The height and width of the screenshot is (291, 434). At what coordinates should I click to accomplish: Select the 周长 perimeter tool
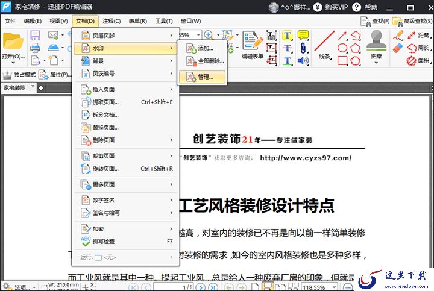click(419, 48)
